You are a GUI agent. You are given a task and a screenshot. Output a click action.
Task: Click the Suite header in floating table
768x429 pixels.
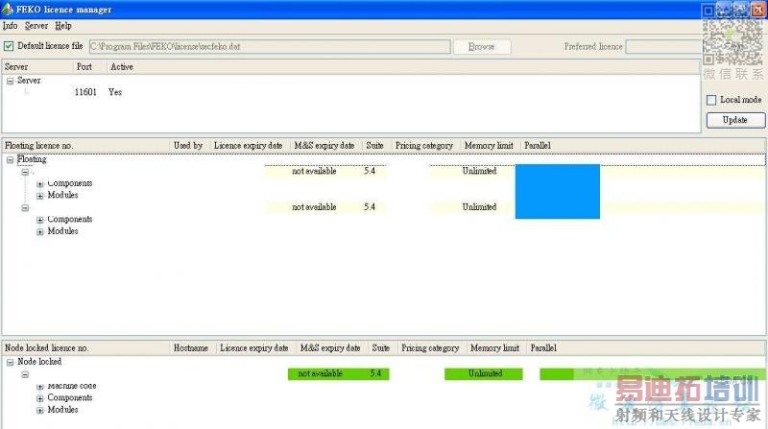coord(374,146)
